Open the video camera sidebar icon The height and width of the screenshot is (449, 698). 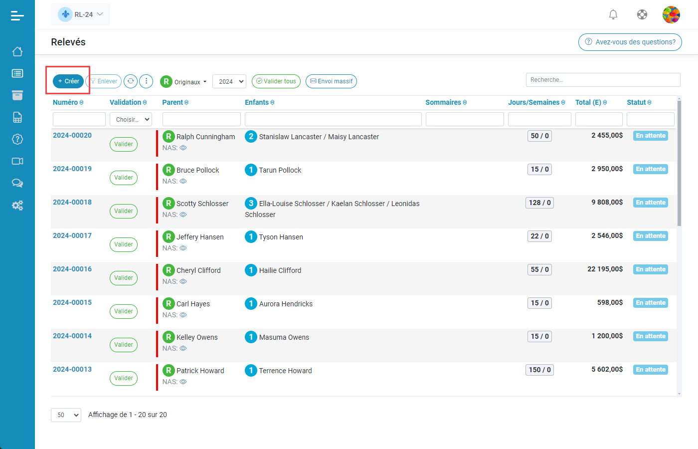click(x=17, y=161)
